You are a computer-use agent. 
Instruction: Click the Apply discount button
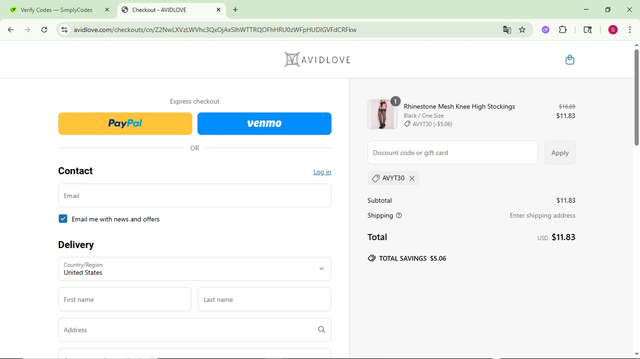tap(560, 152)
